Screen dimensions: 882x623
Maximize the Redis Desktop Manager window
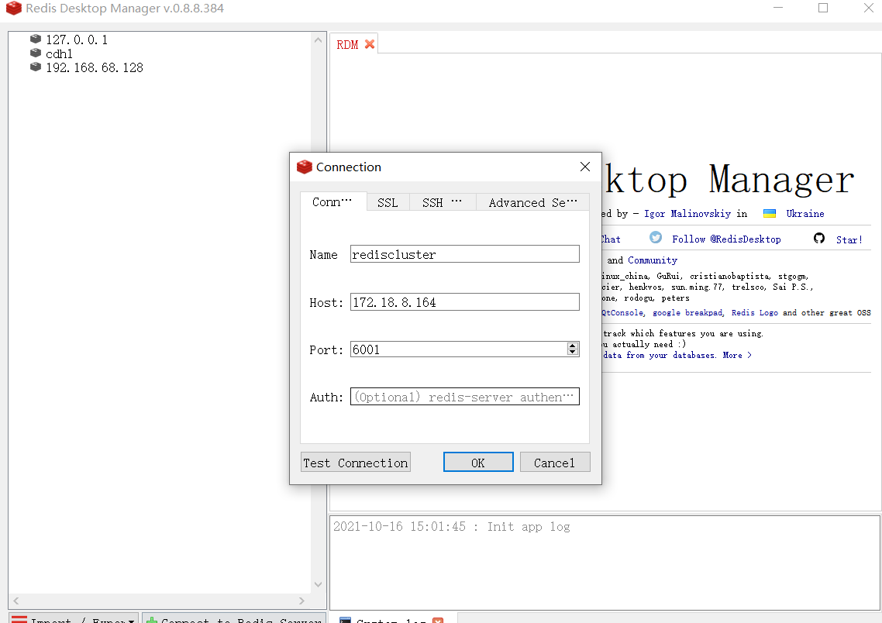823,8
